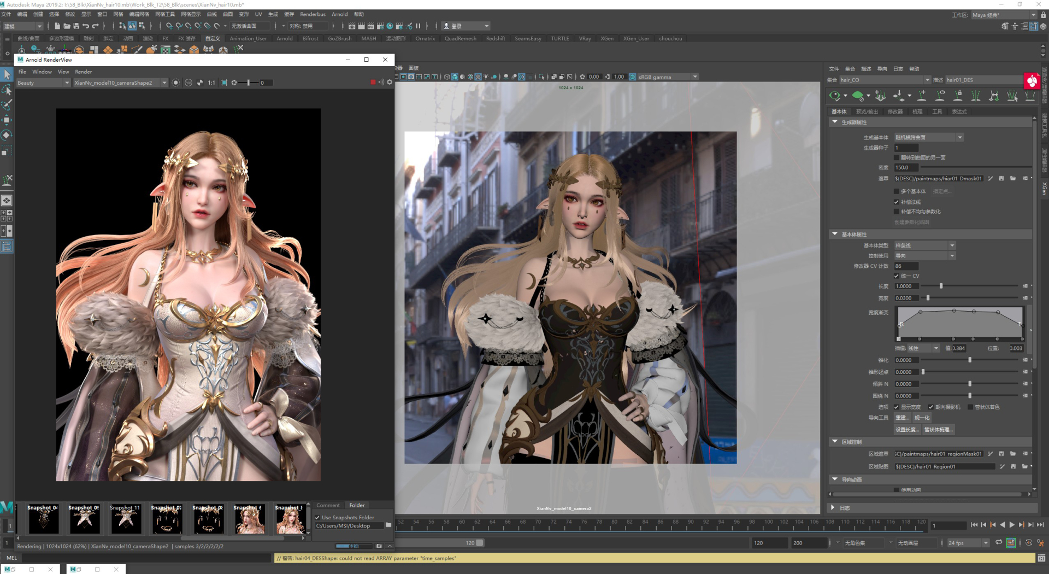This screenshot has width=1049, height=574.
Task: Click the 规一化 button
Action: click(922, 418)
